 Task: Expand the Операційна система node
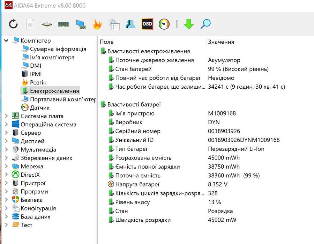pyautogui.click(x=6, y=124)
